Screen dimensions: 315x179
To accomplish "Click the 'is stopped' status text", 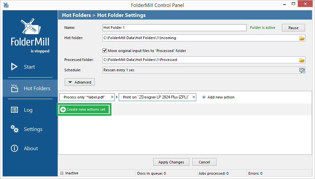I will [x=40, y=51].
